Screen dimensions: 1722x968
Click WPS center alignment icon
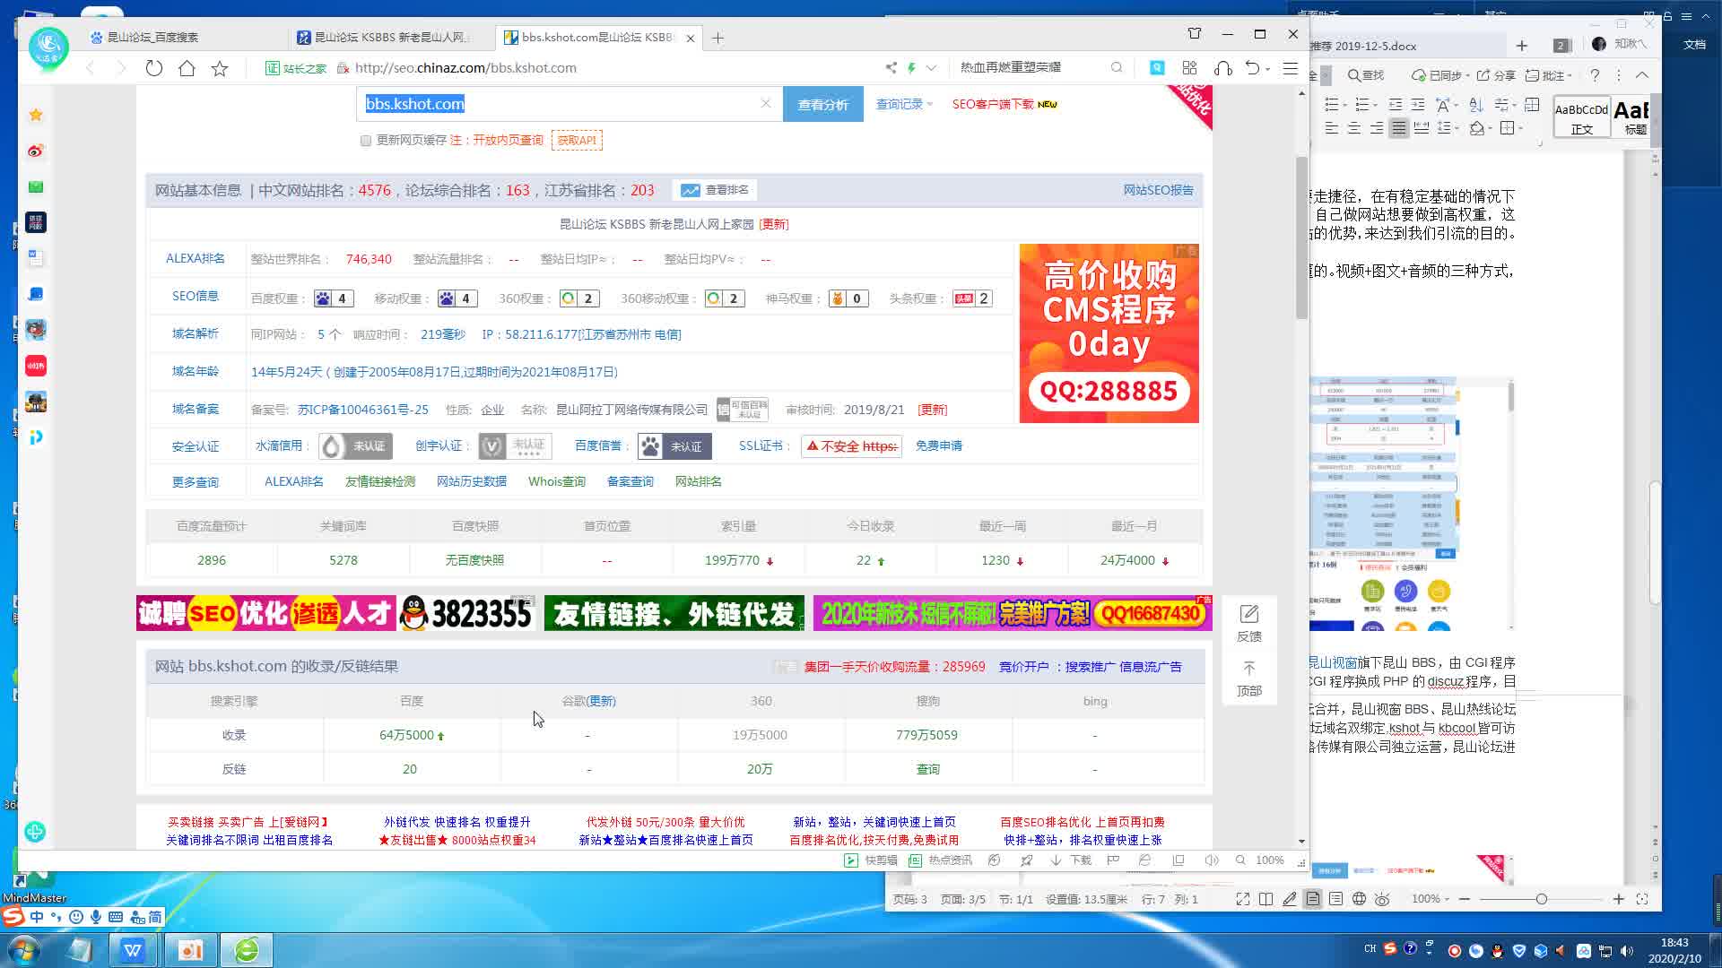coord(1353,128)
